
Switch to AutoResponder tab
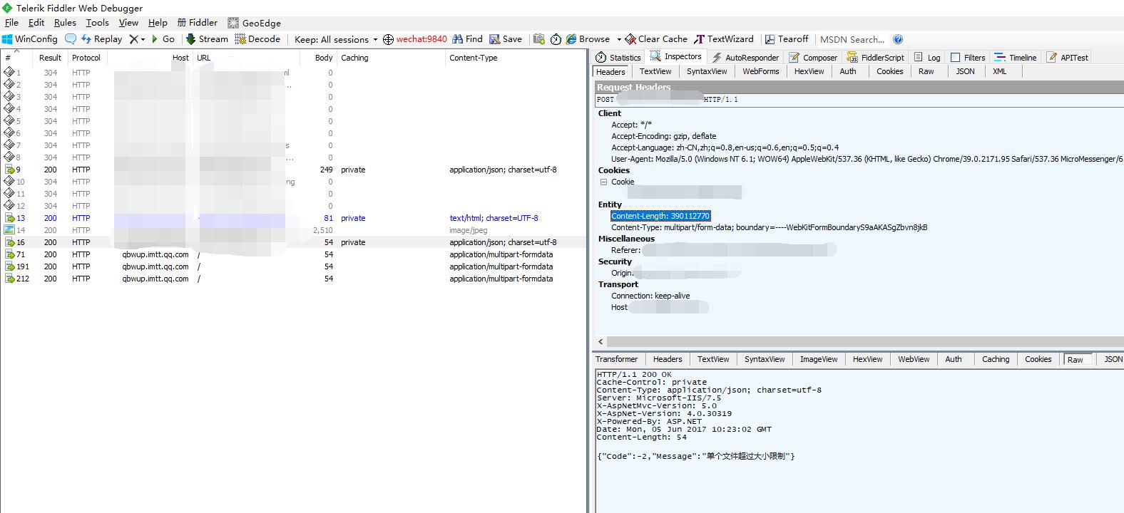pos(745,58)
